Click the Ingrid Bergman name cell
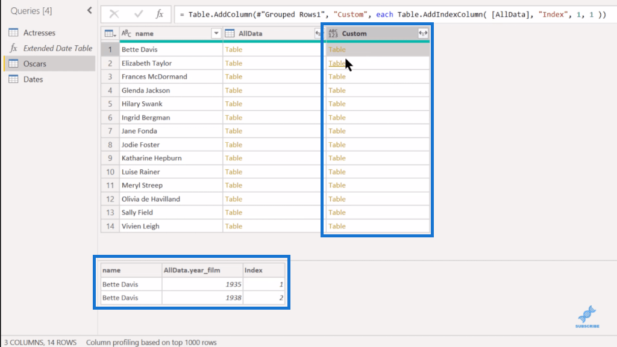 tap(171, 117)
